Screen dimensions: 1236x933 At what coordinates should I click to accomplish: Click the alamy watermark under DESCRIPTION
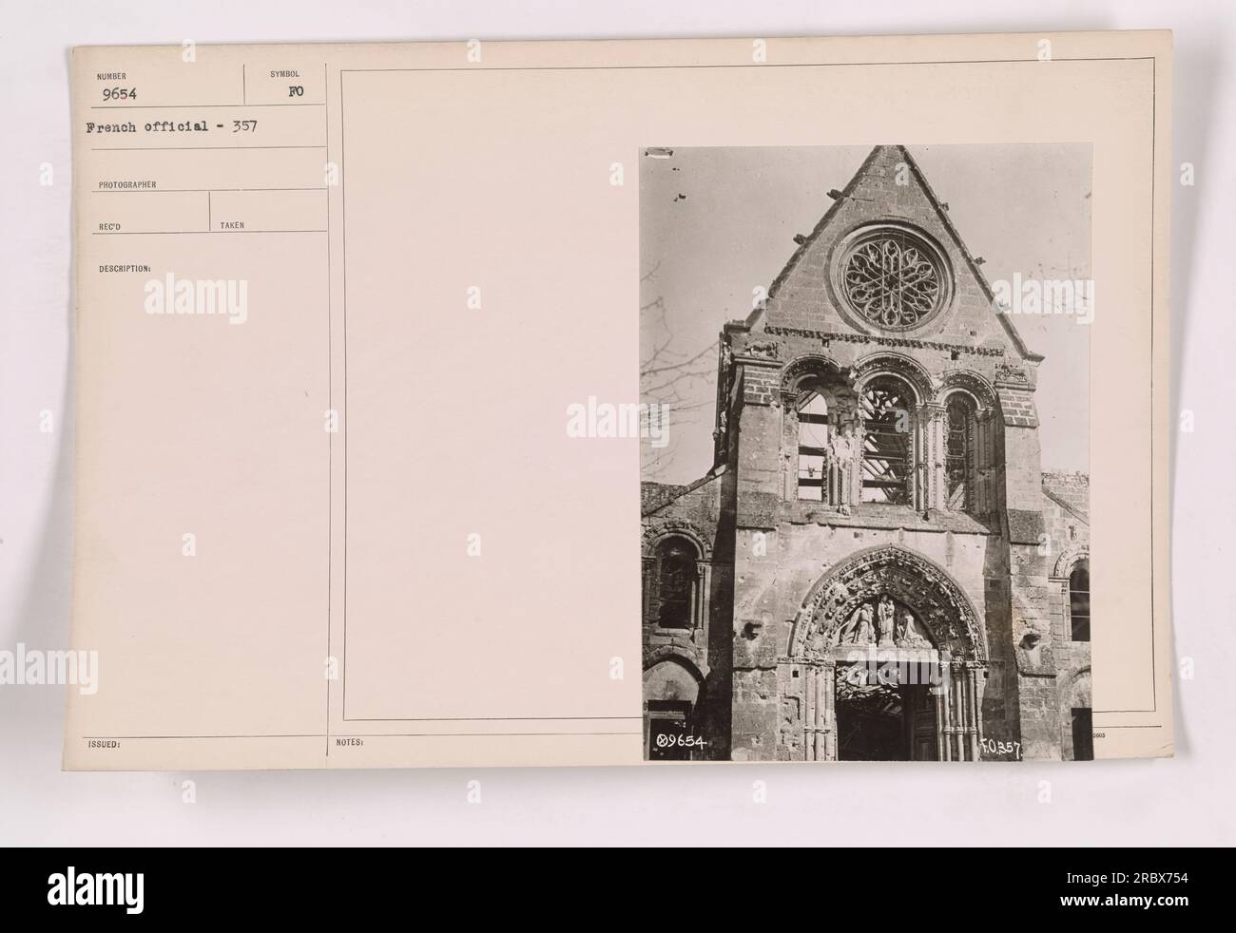196,302
